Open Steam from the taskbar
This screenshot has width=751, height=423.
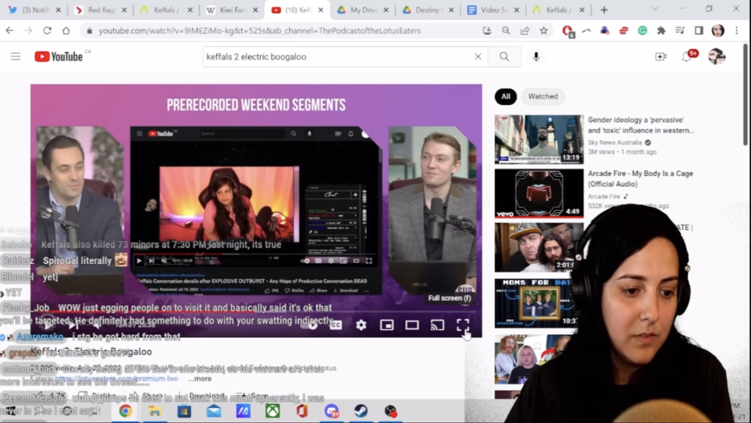[x=361, y=411]
